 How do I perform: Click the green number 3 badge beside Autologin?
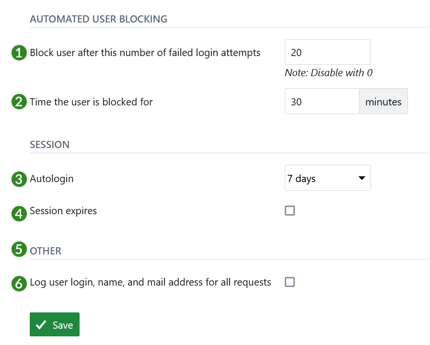[19, 180]
